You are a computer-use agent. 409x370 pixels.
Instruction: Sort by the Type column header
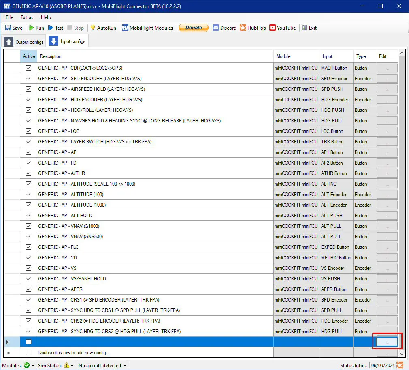(x=364, y=56)
